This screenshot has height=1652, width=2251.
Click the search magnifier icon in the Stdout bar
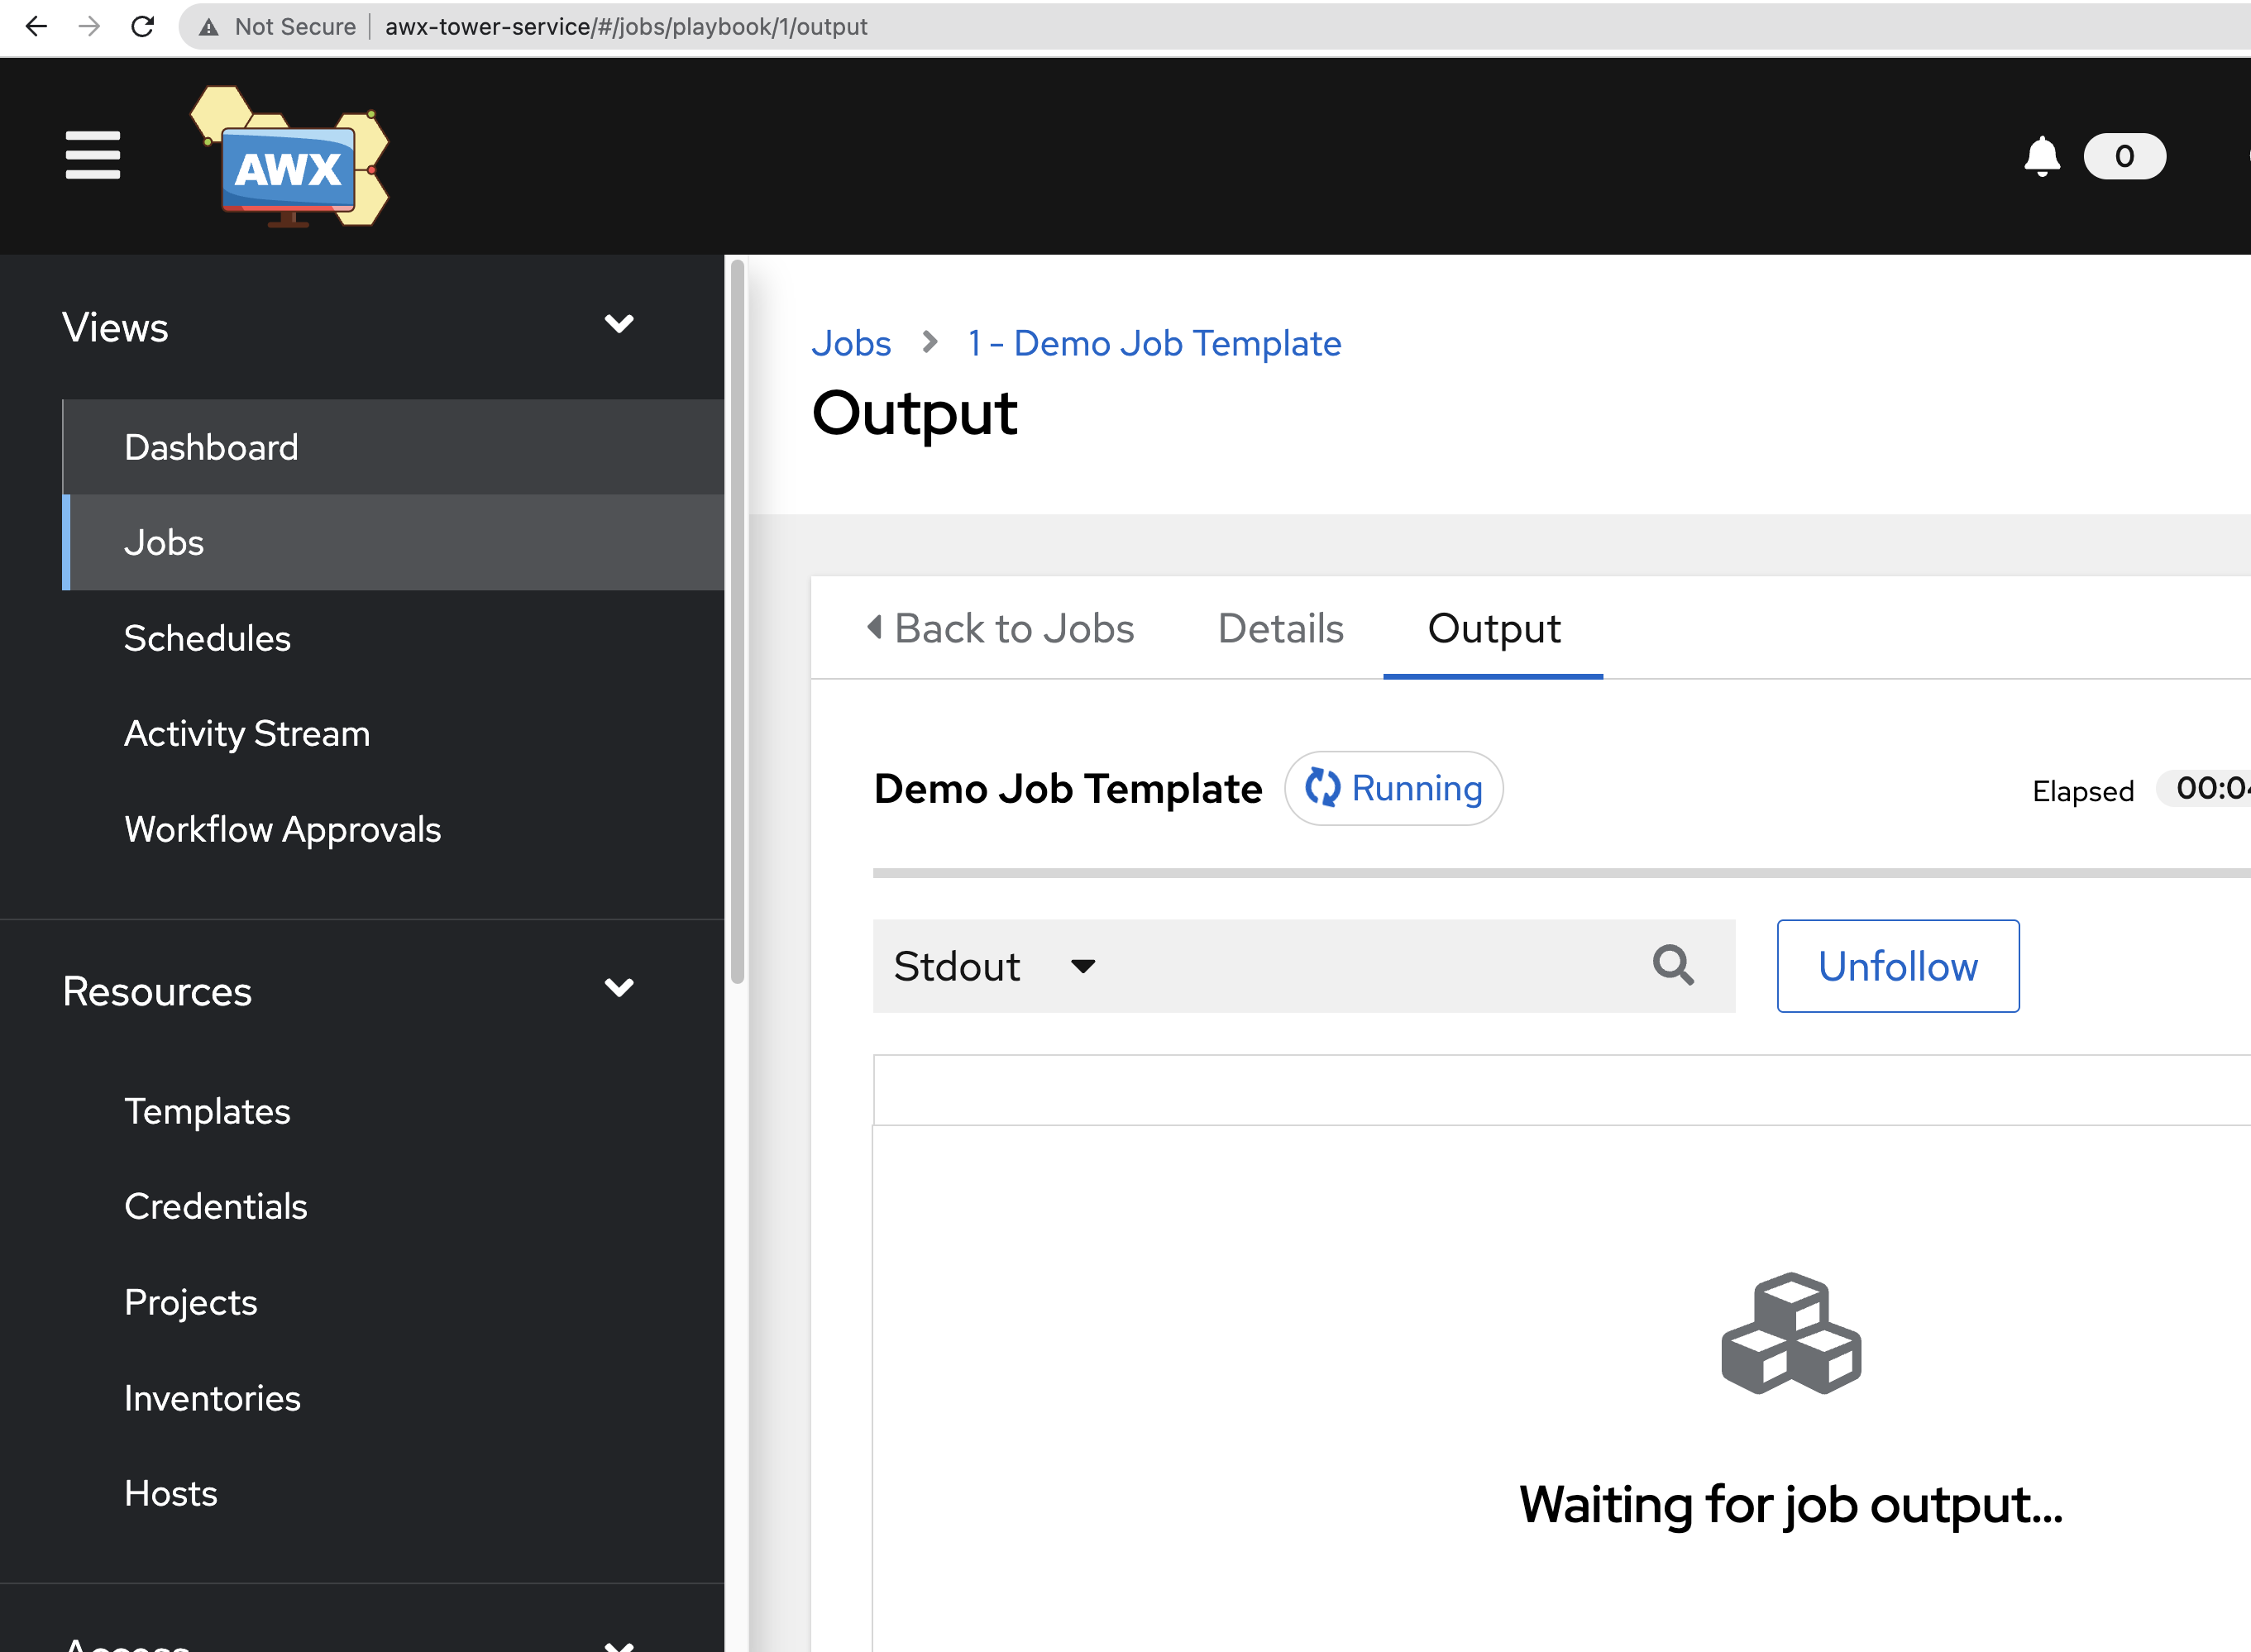click(x=1673, y=966)
